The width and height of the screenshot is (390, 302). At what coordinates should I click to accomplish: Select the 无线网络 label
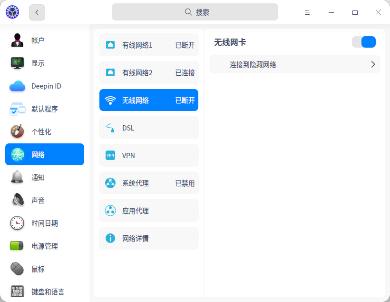coord(136,101)
